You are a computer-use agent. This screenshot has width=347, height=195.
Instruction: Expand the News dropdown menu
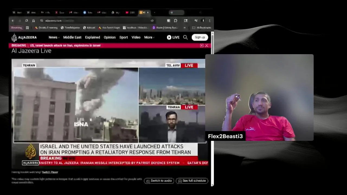pyautogui.click(x=54, y=37)
